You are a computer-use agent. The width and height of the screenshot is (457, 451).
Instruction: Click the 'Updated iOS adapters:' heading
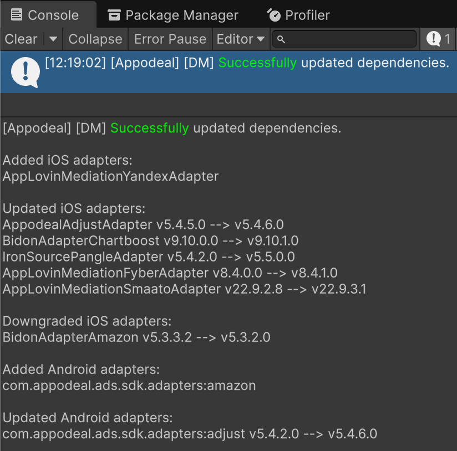[74, 208]
